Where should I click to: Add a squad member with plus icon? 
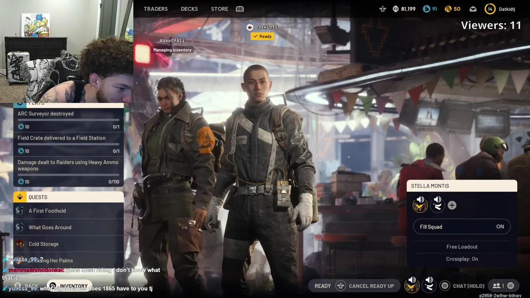point(452,205)
